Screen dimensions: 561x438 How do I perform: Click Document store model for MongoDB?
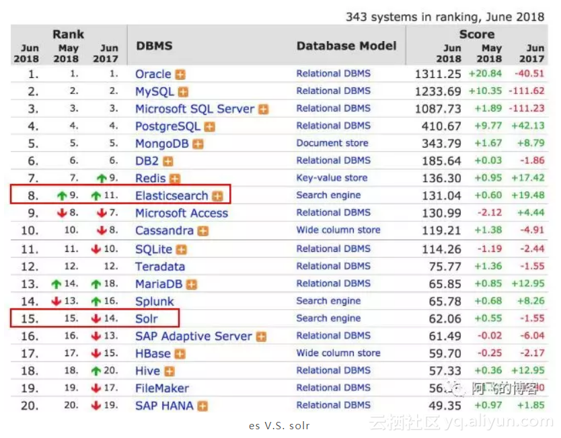[x=332, y=143]
